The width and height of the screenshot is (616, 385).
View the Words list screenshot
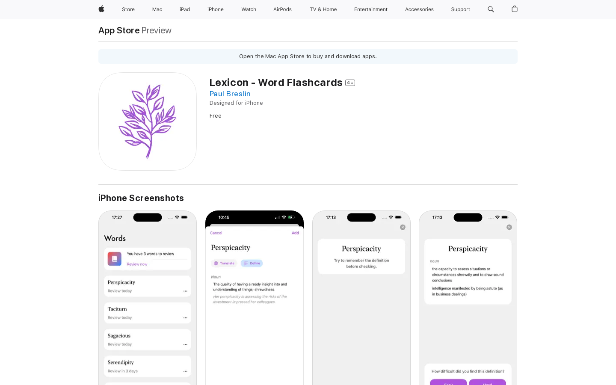click(148, 298)
